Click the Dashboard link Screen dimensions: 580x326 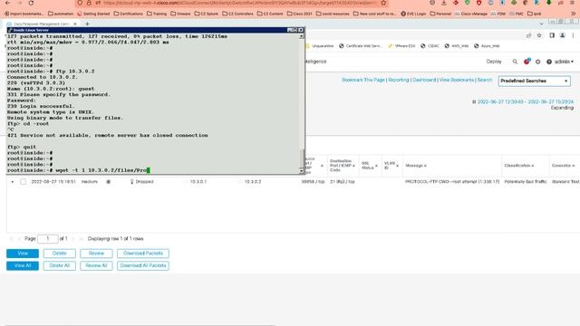(x=424, y=80)
